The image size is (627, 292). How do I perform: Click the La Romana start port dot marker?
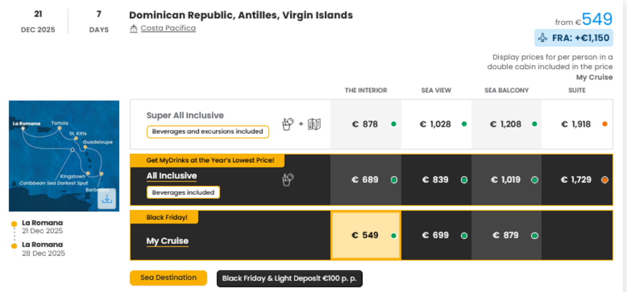(14, 223)
